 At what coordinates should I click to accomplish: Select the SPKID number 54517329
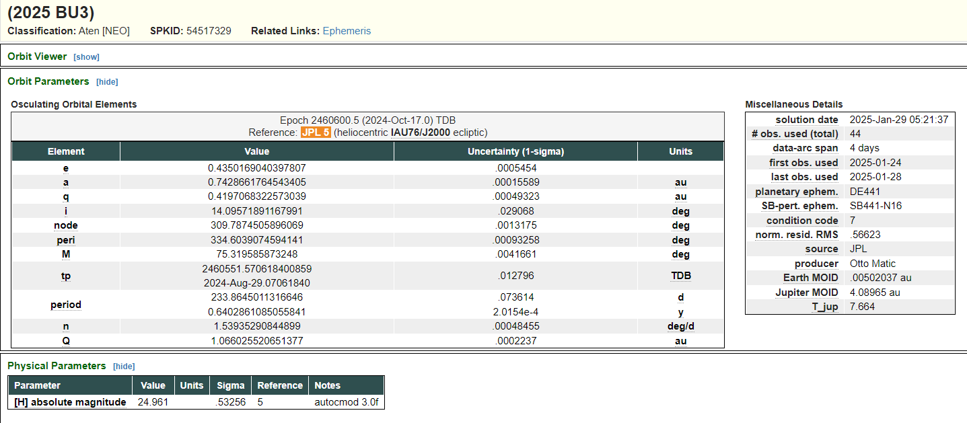coord(209,31)
